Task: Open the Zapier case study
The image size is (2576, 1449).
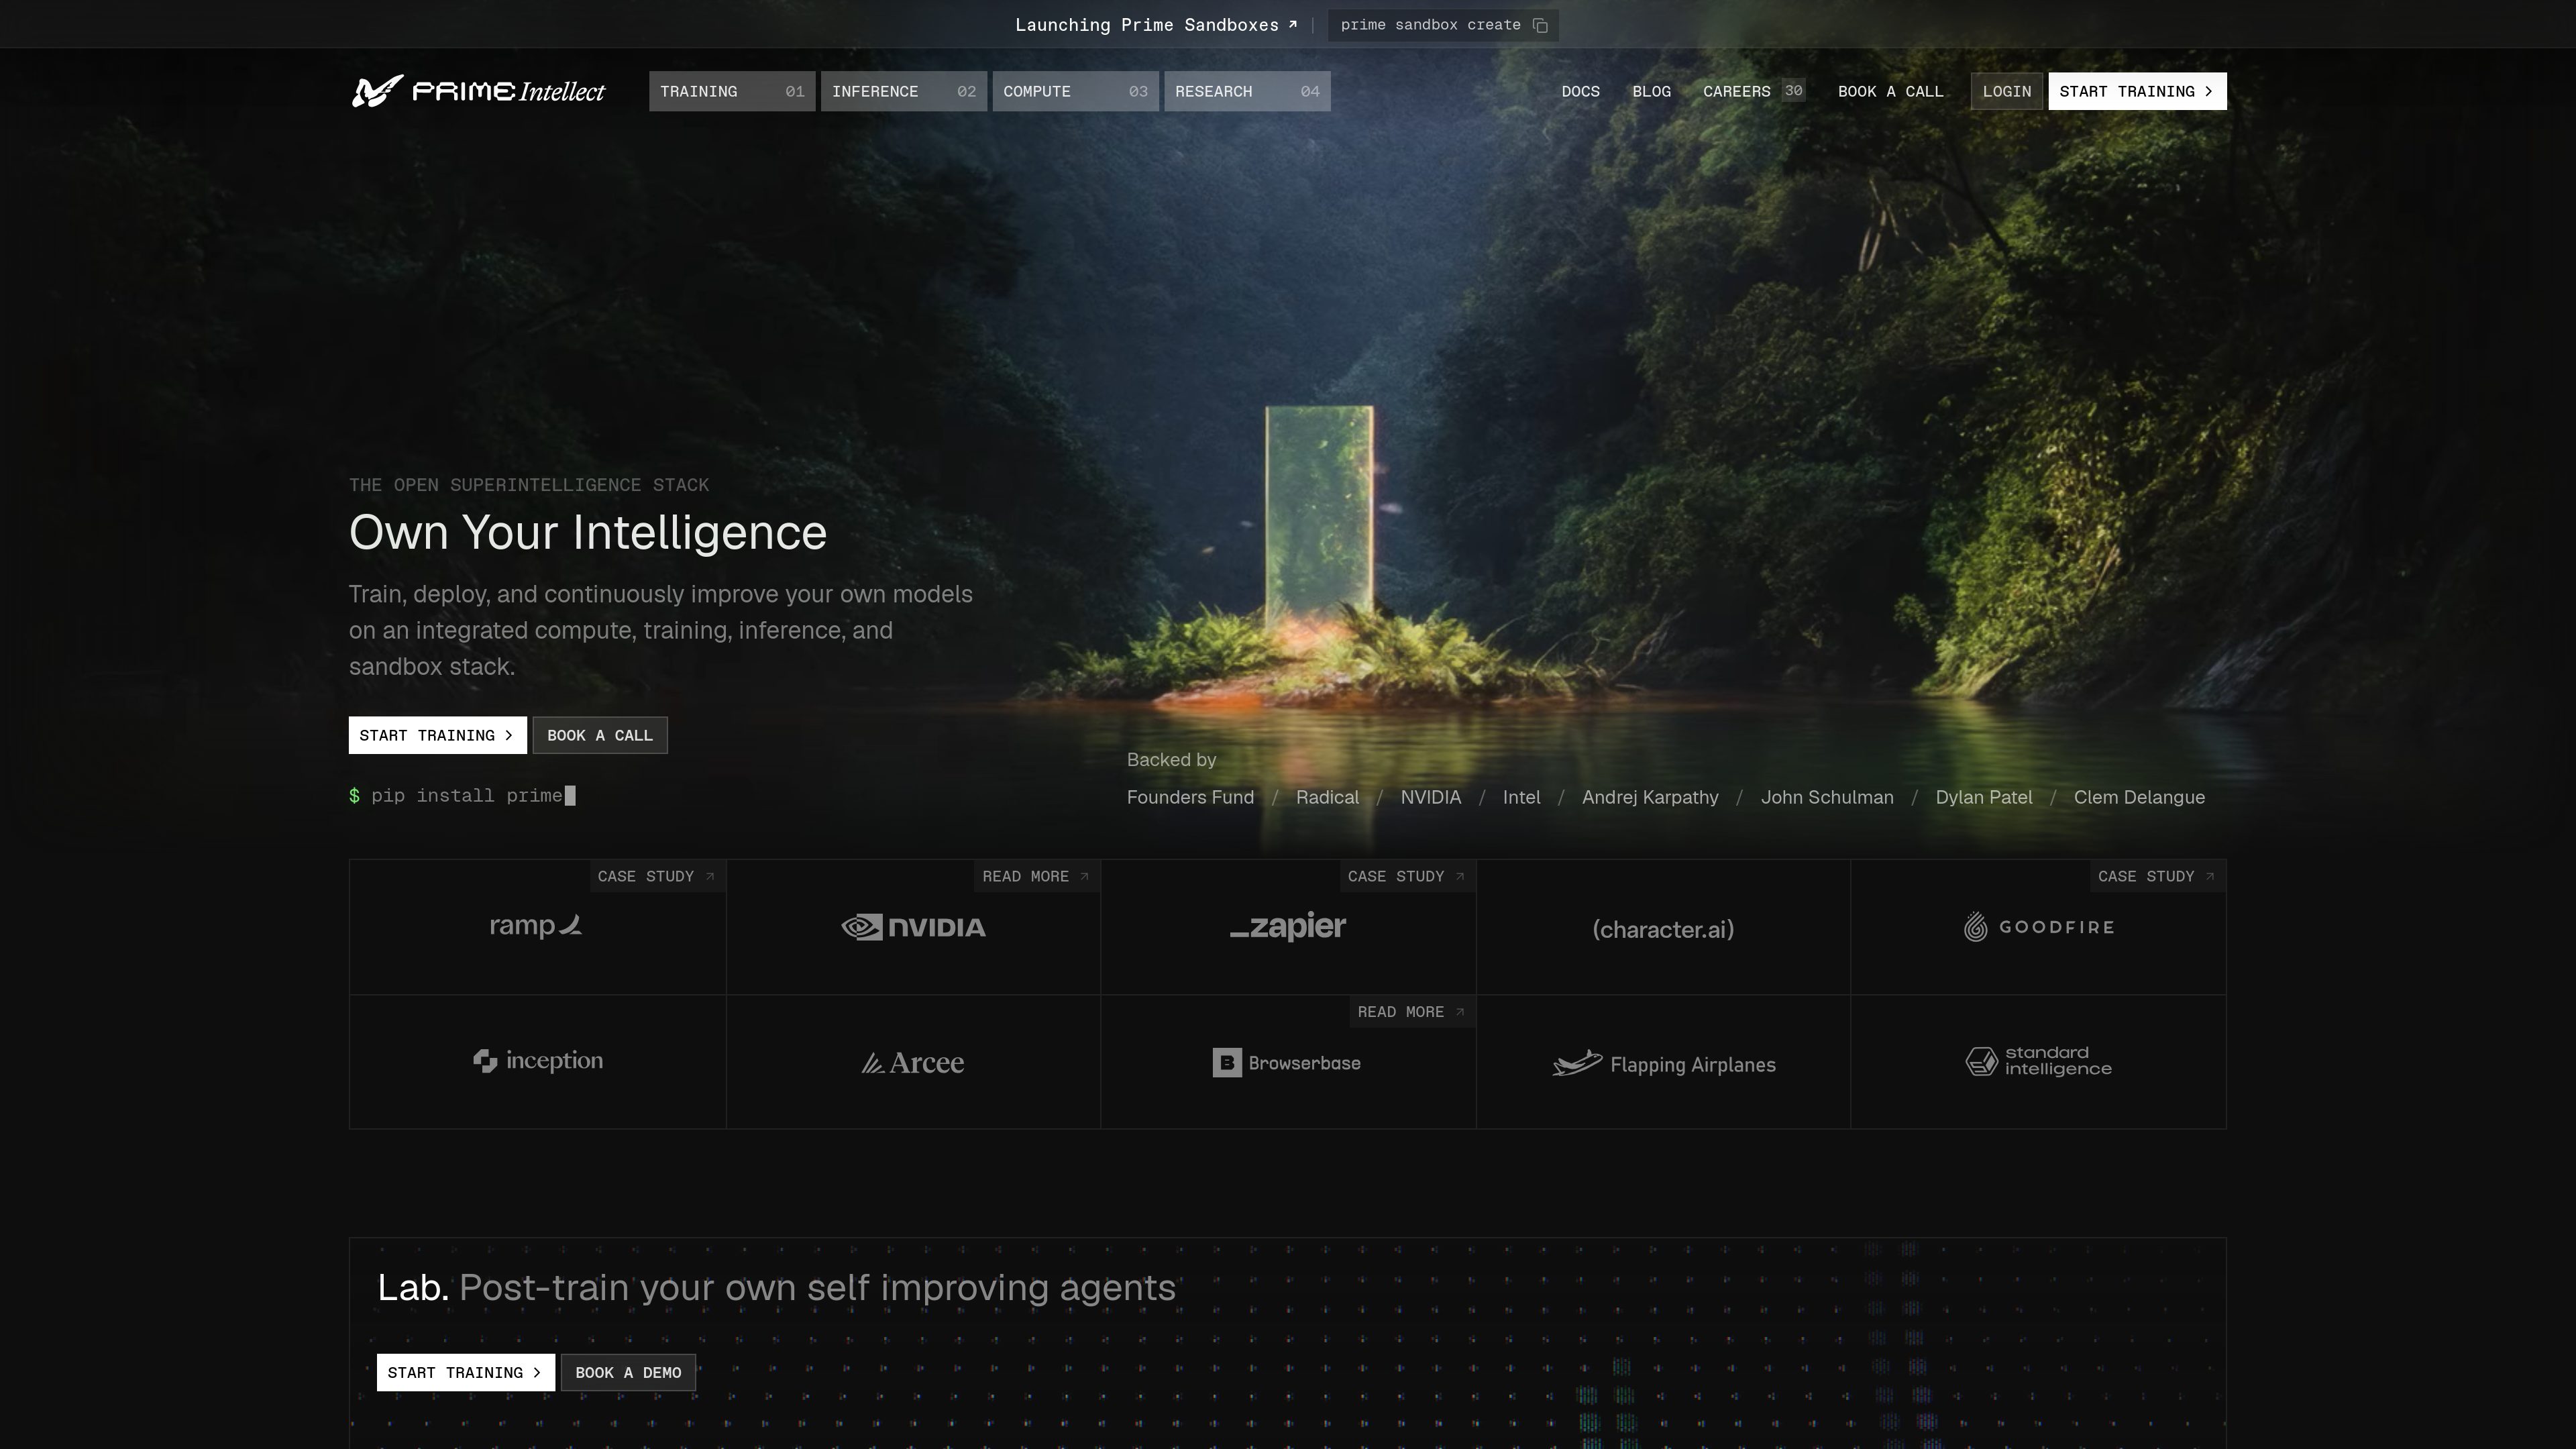Action: [x=1407, y=876]
